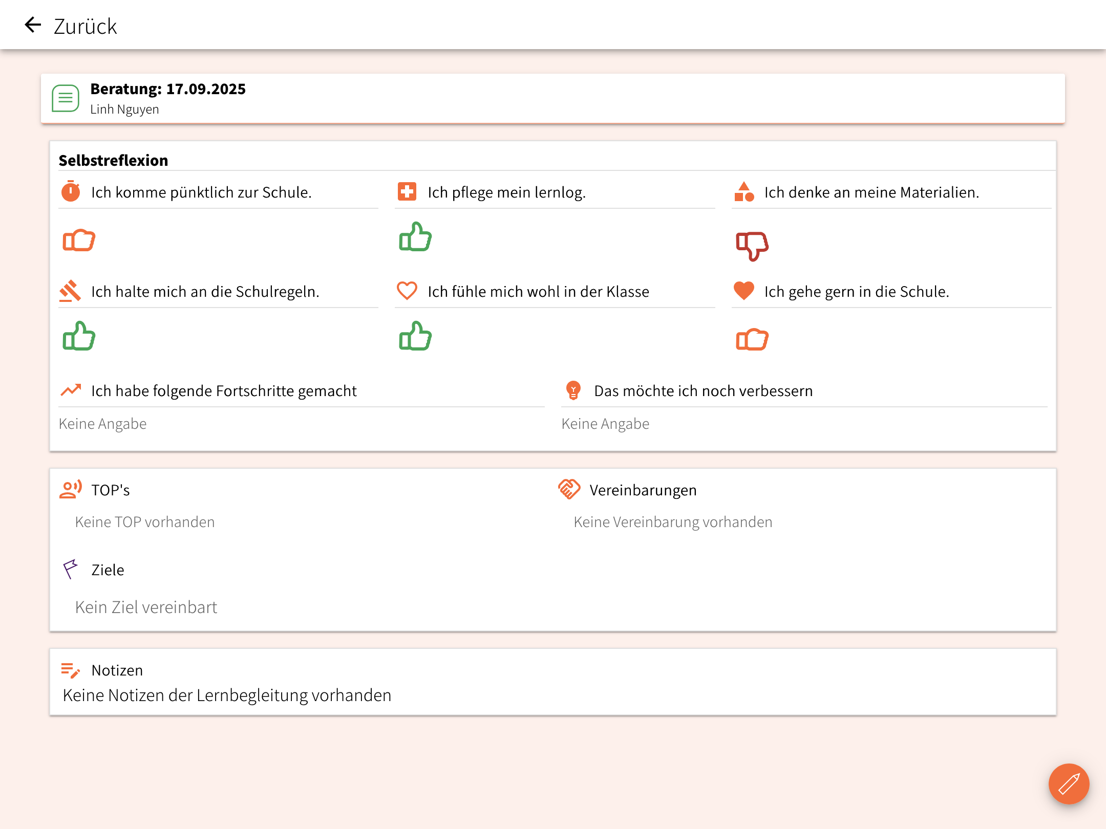1106x829 pixels.
Task: Click the Ziele flag icon
Action: pyautogui.click(x=71, y=569)
